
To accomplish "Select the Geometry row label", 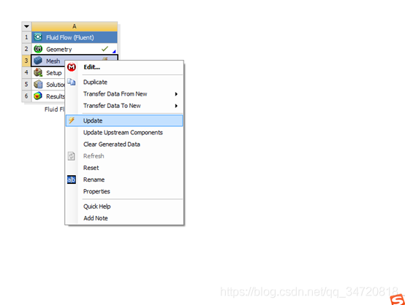I will click(x=59, y=49).
